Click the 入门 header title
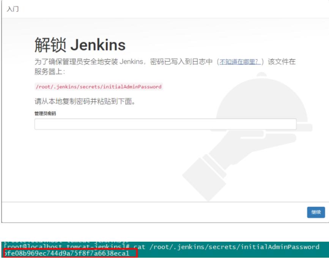Screen dimensions: 329x258 tap(13, 9)
